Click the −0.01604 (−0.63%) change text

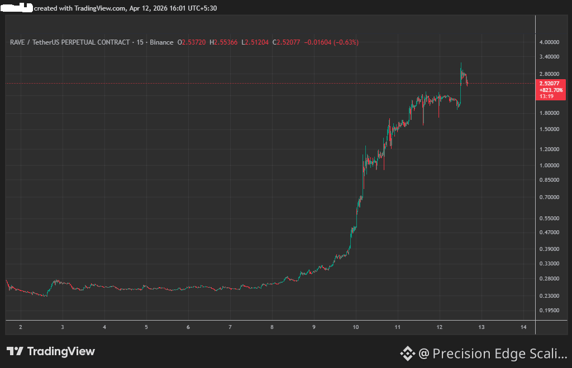[x=331, y=42]
